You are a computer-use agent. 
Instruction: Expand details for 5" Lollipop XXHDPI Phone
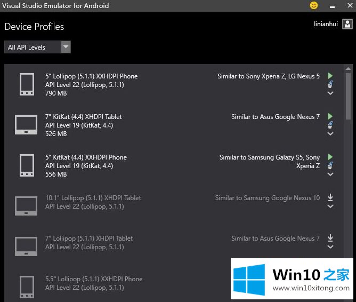[x=330, y=93]
